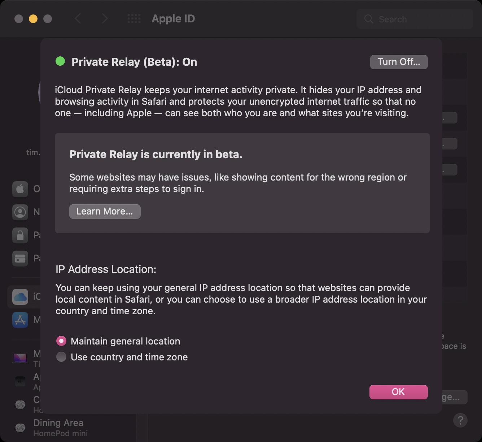
Task: Turn off Private Relay
Action: click(399, 62)
